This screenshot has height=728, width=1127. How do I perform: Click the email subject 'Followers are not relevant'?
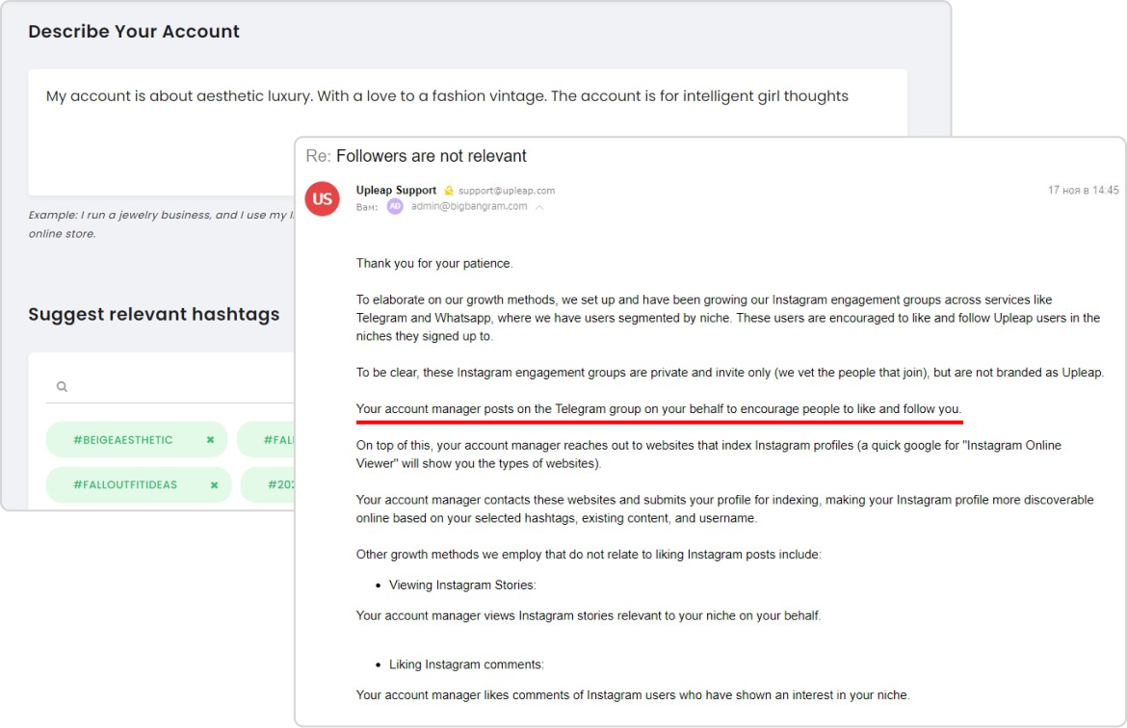pyautogui.click(x=431, y=156)
